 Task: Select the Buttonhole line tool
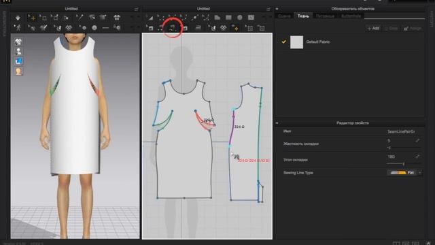coord(105,28)
